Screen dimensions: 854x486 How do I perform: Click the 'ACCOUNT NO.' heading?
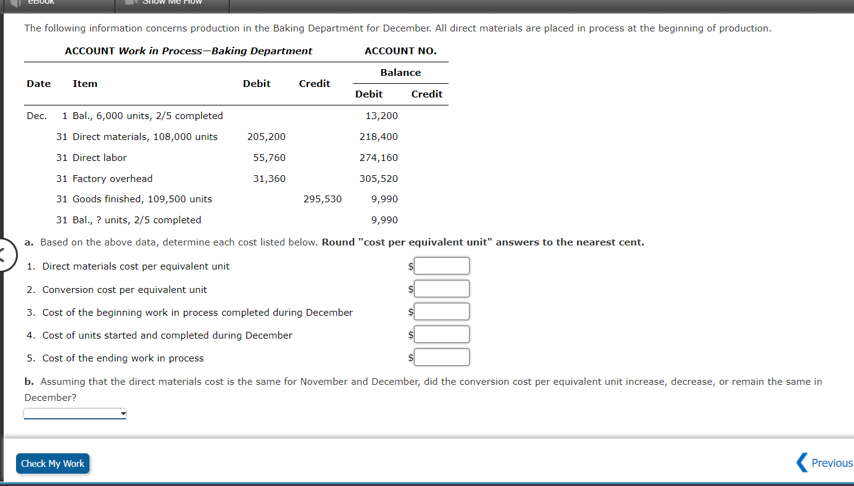[400, 51]
